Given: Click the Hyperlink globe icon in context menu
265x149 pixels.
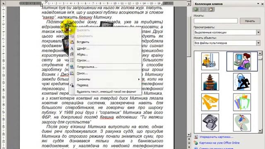Looking at the screenshot, I should pos(72,67).
